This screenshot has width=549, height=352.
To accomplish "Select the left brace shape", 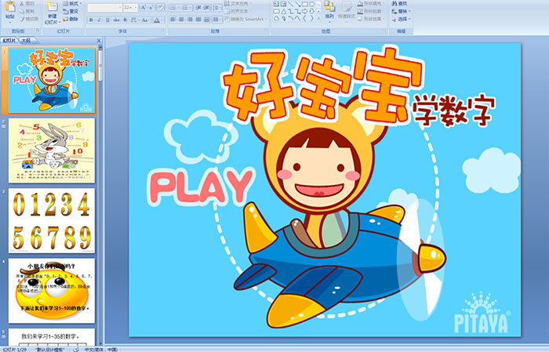I will (x=304, y=18).
